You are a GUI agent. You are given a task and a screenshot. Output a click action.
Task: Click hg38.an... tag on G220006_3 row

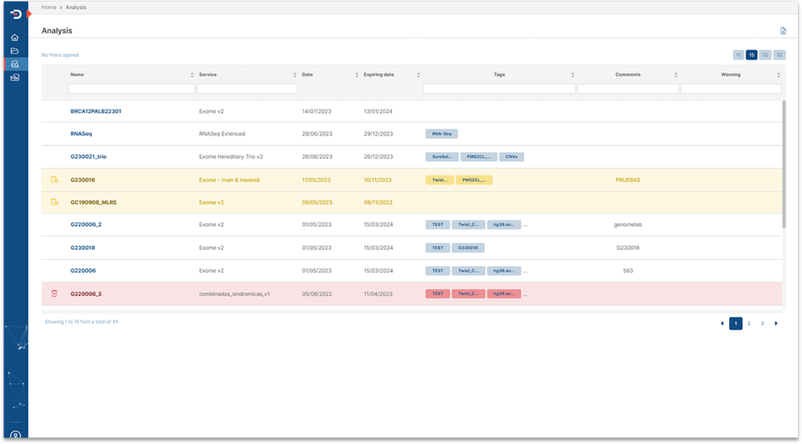tap(504, 294)
